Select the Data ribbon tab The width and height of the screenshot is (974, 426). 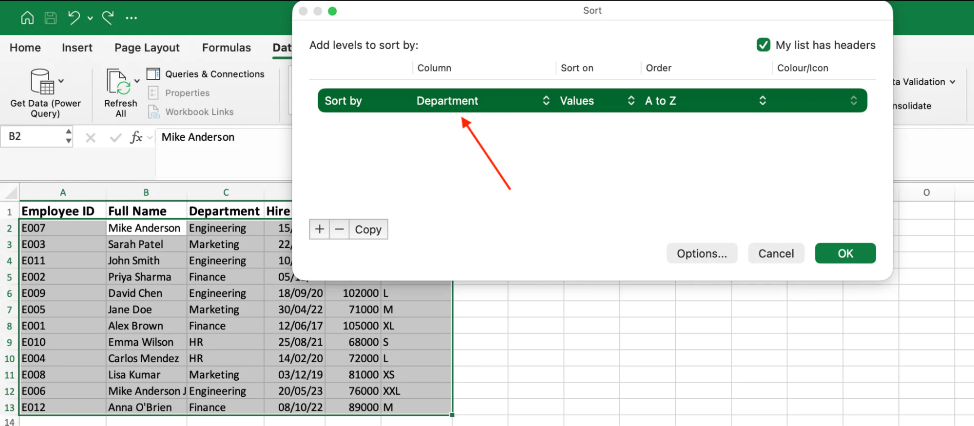pos(282,48)
